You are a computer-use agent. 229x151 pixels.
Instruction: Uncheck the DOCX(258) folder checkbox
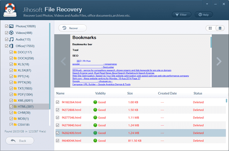coord(11,58)
